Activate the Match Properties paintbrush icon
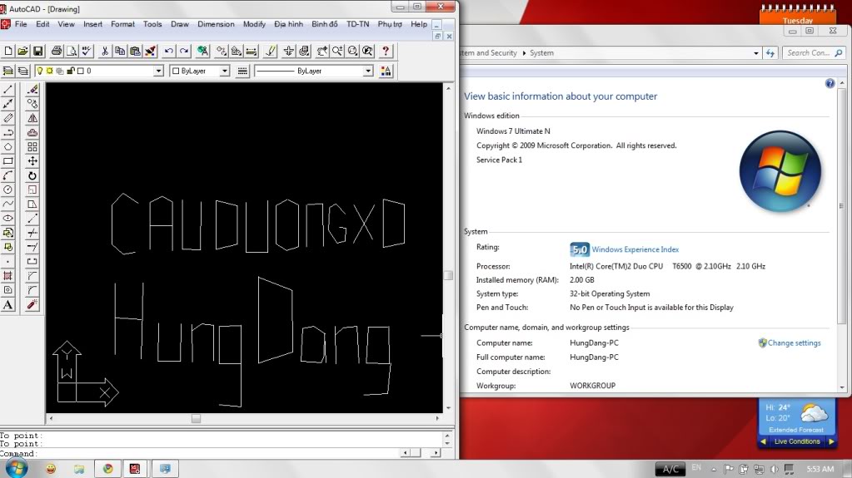This screenshot has width=852, height=478. click(x=151, y=51)
